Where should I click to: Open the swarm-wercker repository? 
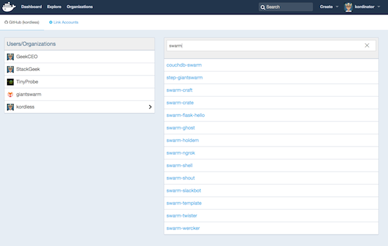pyautogui.click(x=183, y=228)
